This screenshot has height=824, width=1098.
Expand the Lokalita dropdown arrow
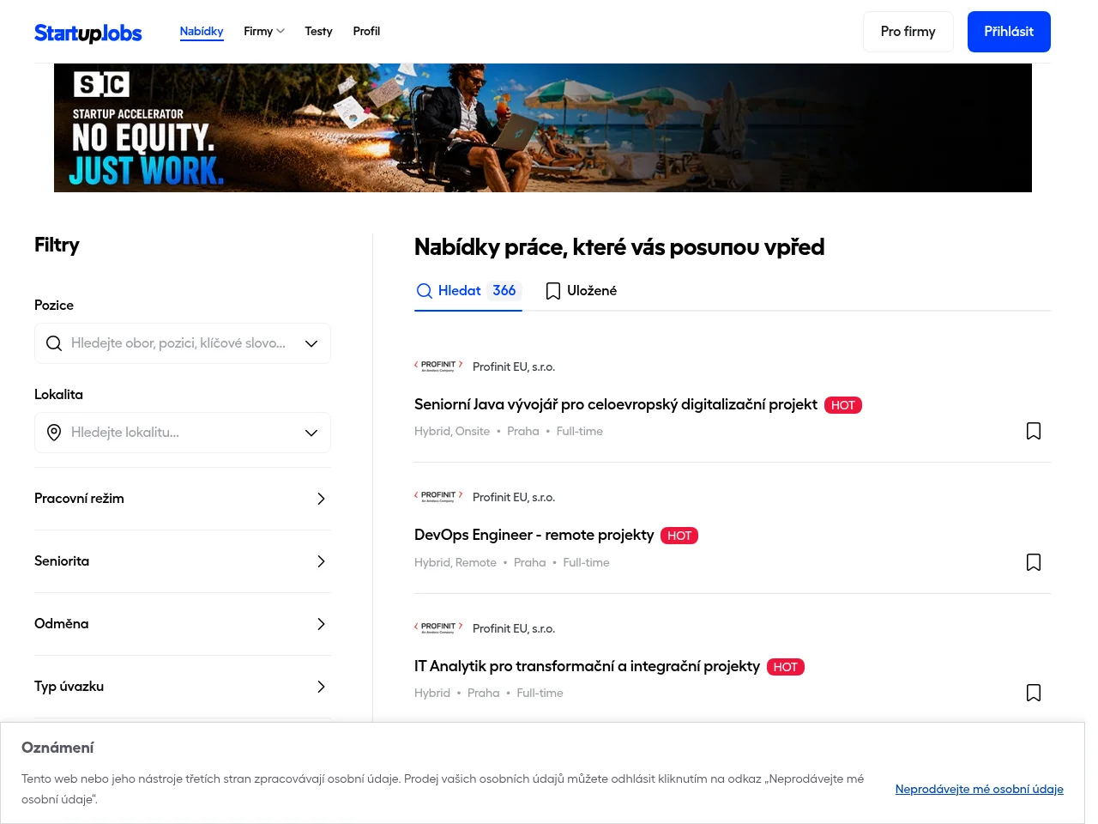pyautogui.click(x=311, y=433)
